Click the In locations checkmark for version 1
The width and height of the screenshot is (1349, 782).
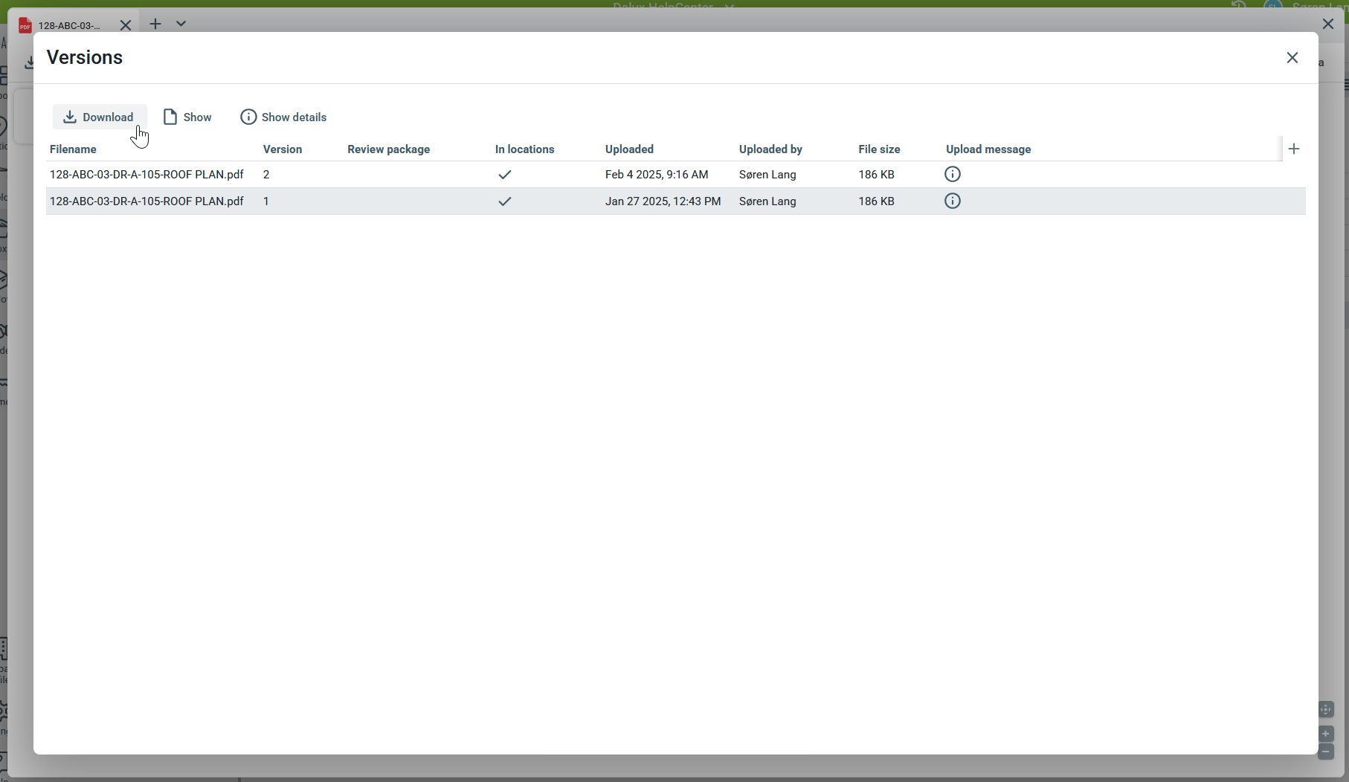(505, 201)
